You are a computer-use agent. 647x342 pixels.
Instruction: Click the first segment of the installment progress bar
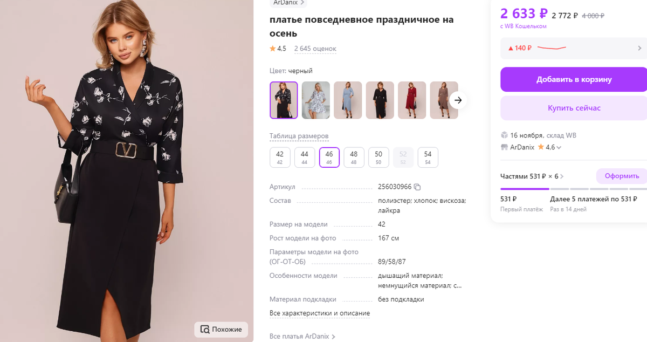tap(524, 189)
